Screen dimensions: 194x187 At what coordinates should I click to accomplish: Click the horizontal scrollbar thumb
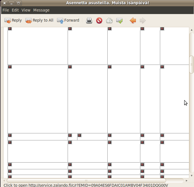tap(86, 181)
